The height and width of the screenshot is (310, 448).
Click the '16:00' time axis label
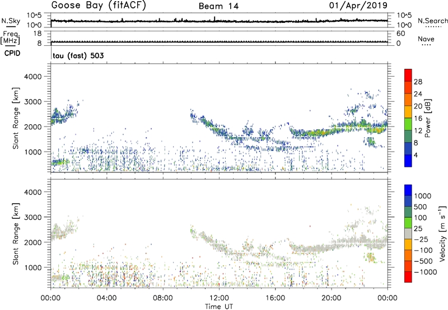point(275,298)
